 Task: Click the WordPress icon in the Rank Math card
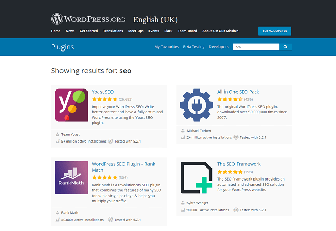click(x=110, y=220)
